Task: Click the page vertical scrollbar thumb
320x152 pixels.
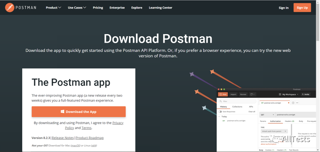Action: coord(318,22)
